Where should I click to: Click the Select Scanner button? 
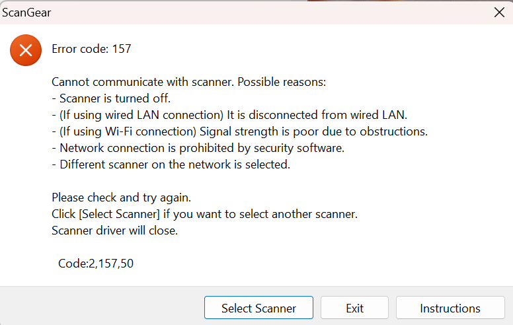click(x=258, y=308)
